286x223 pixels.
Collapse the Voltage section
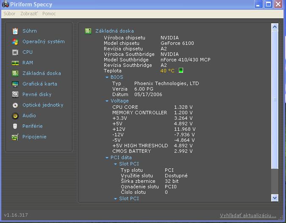point(107,101)
